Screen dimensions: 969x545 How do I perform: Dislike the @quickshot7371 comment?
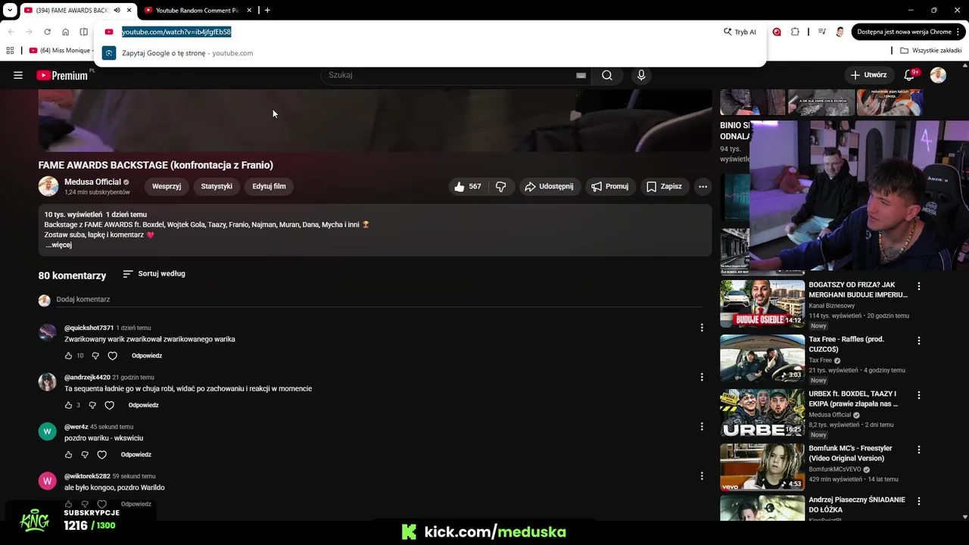(95, 356)
